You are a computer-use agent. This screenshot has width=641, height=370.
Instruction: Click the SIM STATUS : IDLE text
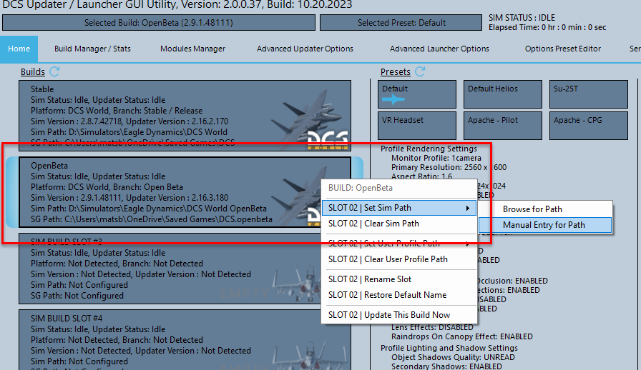(x=522, y=18)
